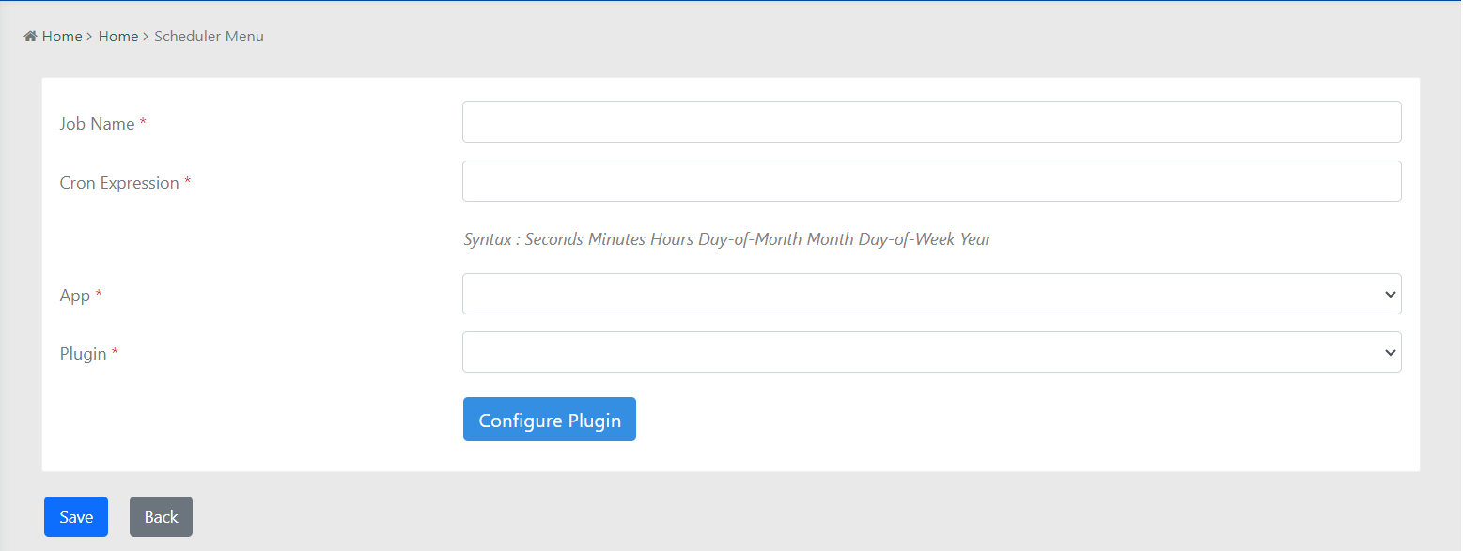Click the Job Name label
This screenshot has width=1463, height=551.
tap(97, 124)
